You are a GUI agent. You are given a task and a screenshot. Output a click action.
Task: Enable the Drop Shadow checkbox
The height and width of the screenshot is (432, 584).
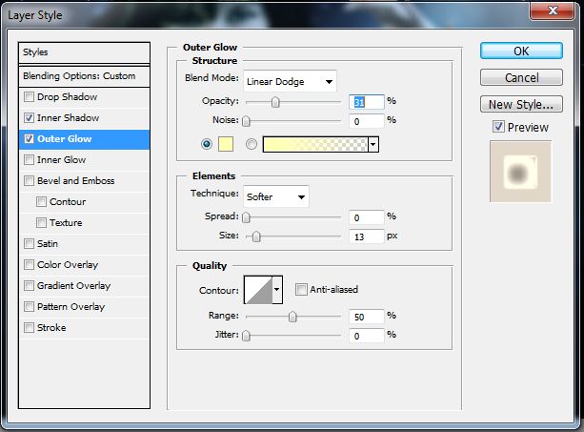[29, 97]
